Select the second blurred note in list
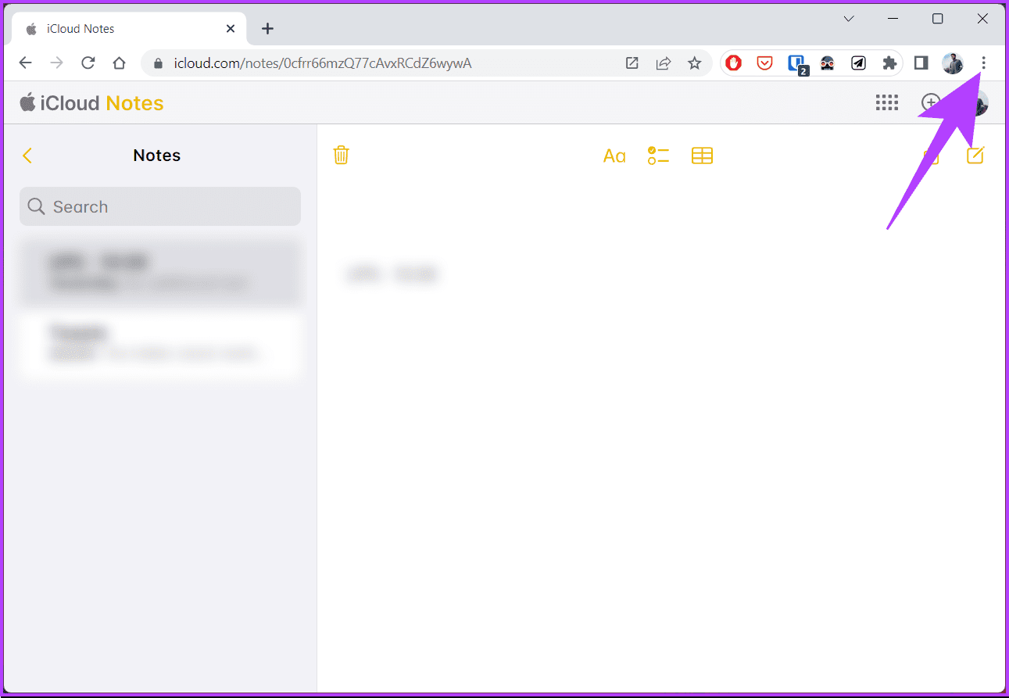Image resolution: width=1009 pixels, height=698 pixels. [x=160, y=344]
